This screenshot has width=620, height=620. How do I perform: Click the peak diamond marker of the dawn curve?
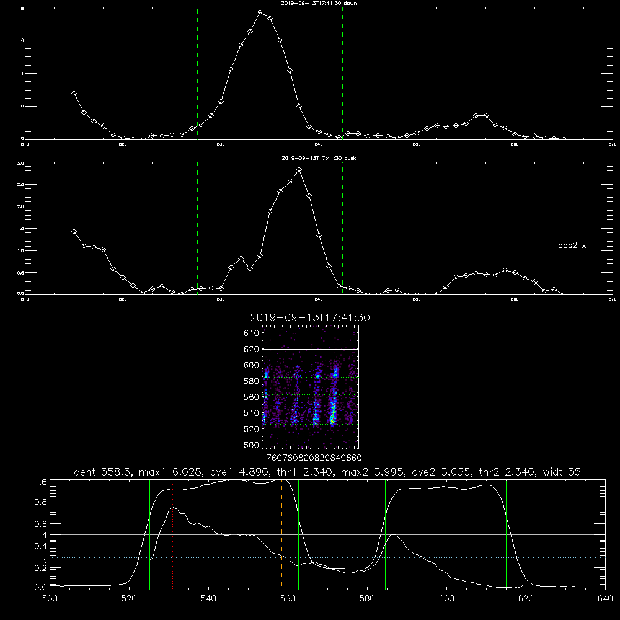pos(260,12)
